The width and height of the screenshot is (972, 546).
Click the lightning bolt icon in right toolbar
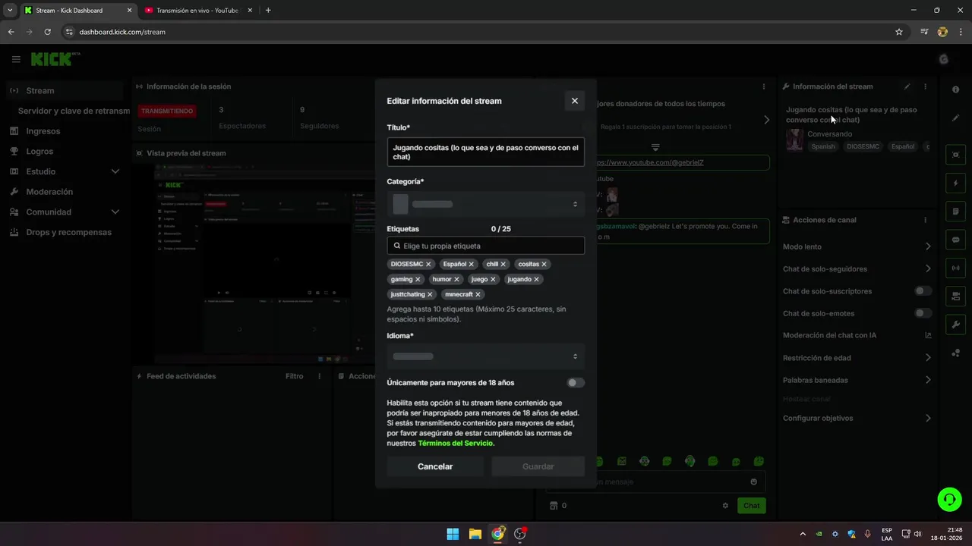point(955,184)
